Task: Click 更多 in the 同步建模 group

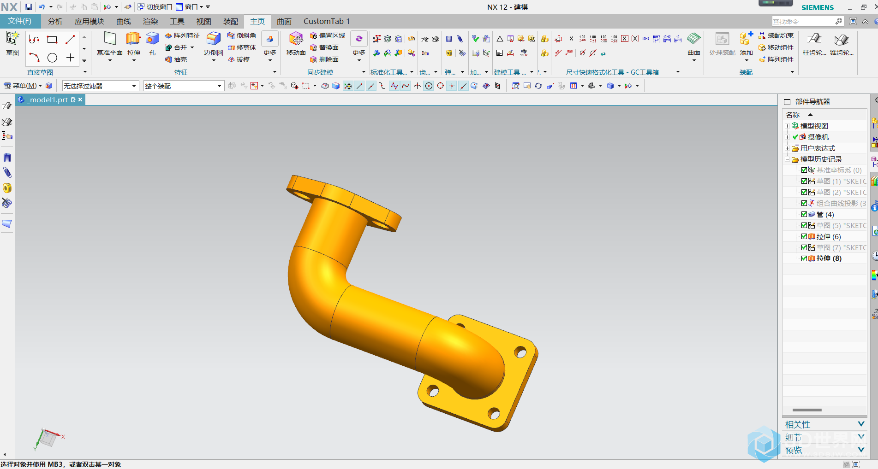Action: click(359, 47)
